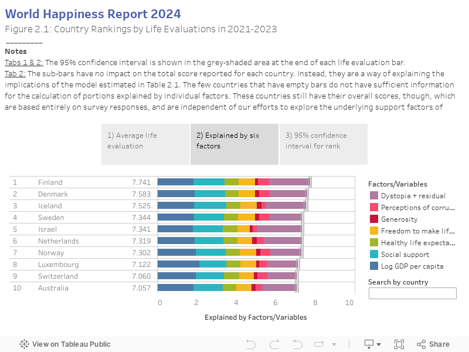The image size is (469, 352).
Task: Toggle the Full Screen icon
Action: (x=399, y=344)
